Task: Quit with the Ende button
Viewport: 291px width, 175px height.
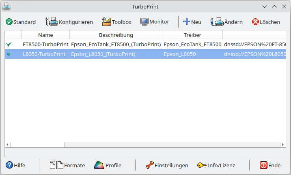Action: point(270,165)
